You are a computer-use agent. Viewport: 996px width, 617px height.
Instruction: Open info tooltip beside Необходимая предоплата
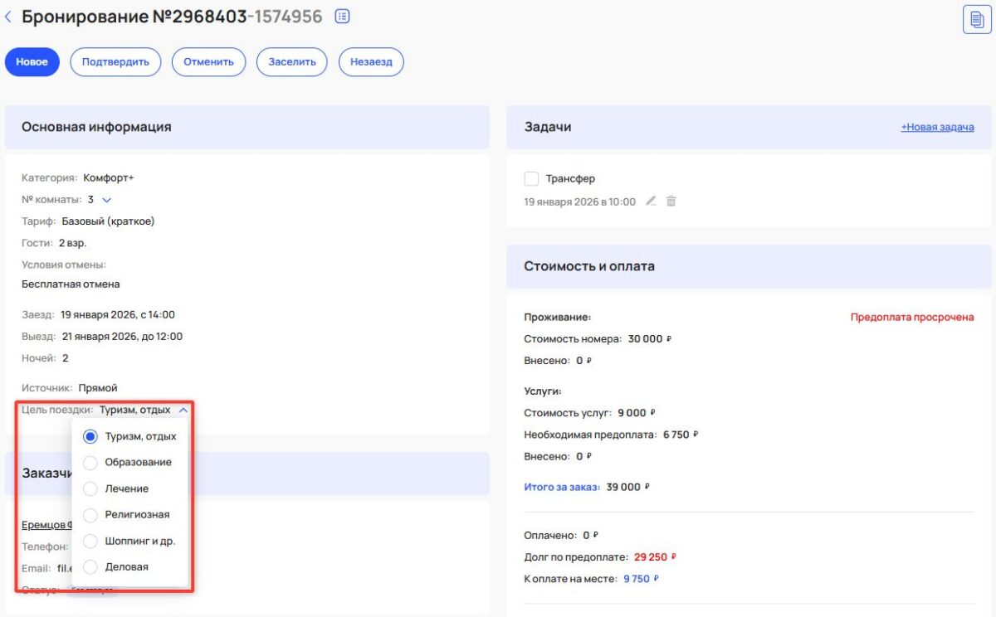696,434
